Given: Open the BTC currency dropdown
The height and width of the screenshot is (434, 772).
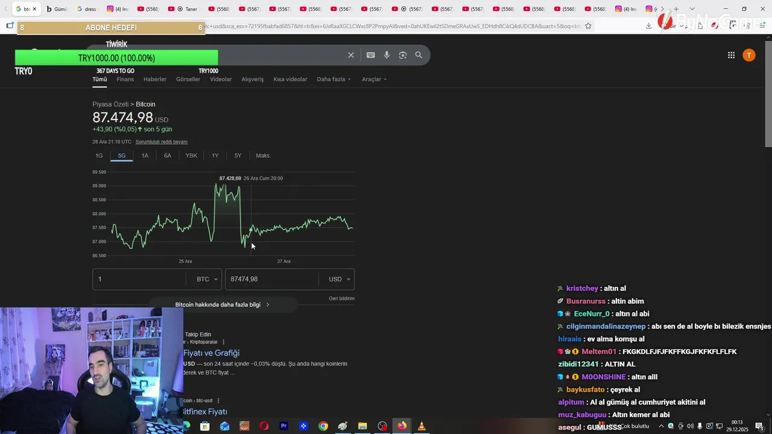Looking at the screenshot, I should coord(207,279).
